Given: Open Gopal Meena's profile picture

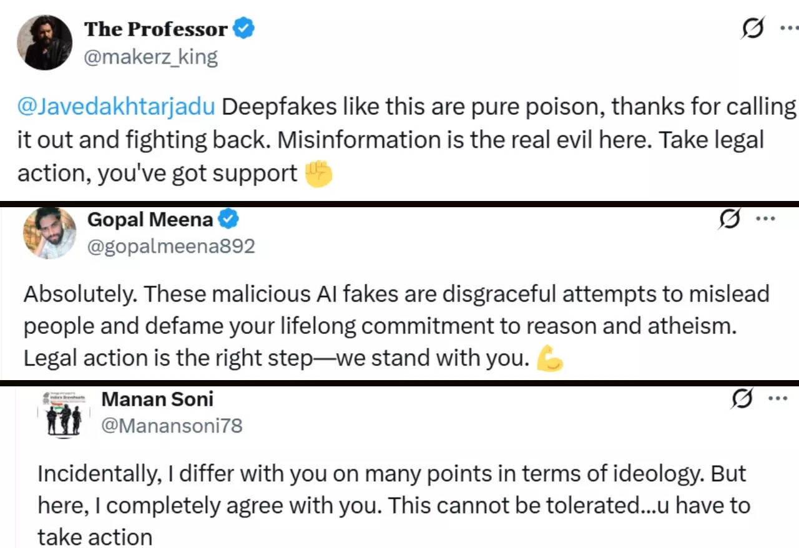Looking at the screenshot, I should 49,233.
